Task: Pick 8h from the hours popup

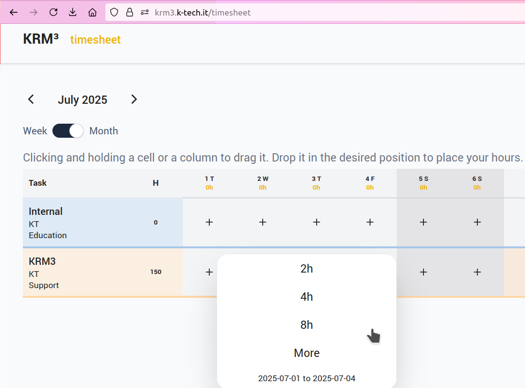Action: tap(306, 325)
